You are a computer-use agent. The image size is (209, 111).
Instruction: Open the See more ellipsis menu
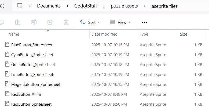coord(144,22)
